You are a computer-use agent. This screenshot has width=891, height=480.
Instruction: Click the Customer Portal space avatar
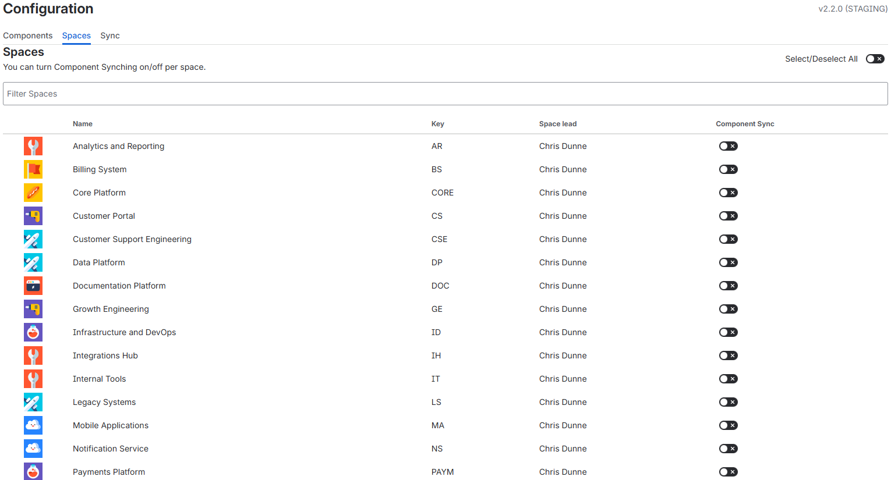pyautogui.click(x=33, y=216)
